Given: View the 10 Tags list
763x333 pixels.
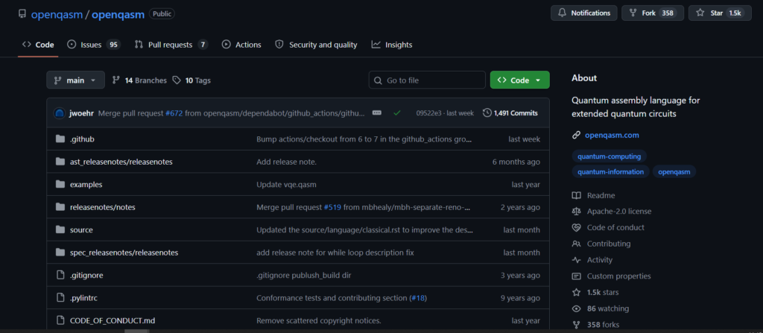Looking at the screenshot, I should 191,80.
